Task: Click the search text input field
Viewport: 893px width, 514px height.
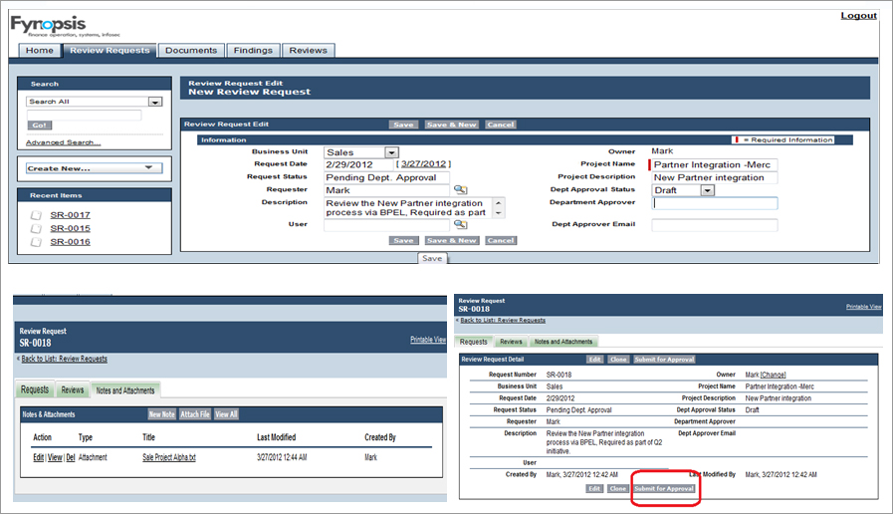Action: (x=84, y=116)
